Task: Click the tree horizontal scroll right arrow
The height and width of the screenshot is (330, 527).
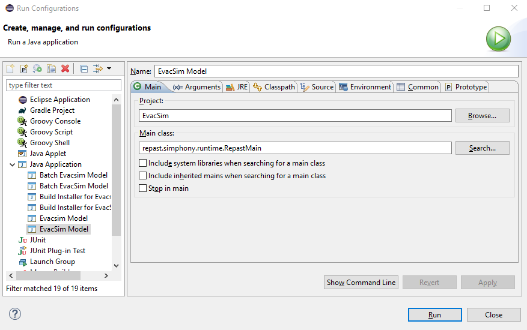Action: [x=106, y=275]
